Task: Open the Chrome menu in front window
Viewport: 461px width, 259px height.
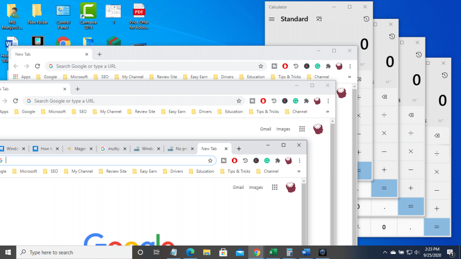Action: pos(299,161)
